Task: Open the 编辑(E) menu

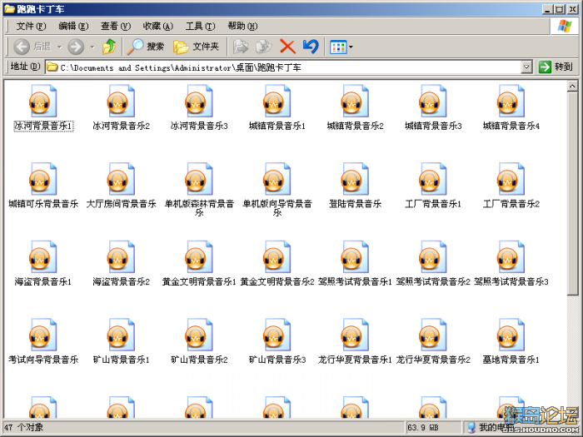Action: [73, 26]
